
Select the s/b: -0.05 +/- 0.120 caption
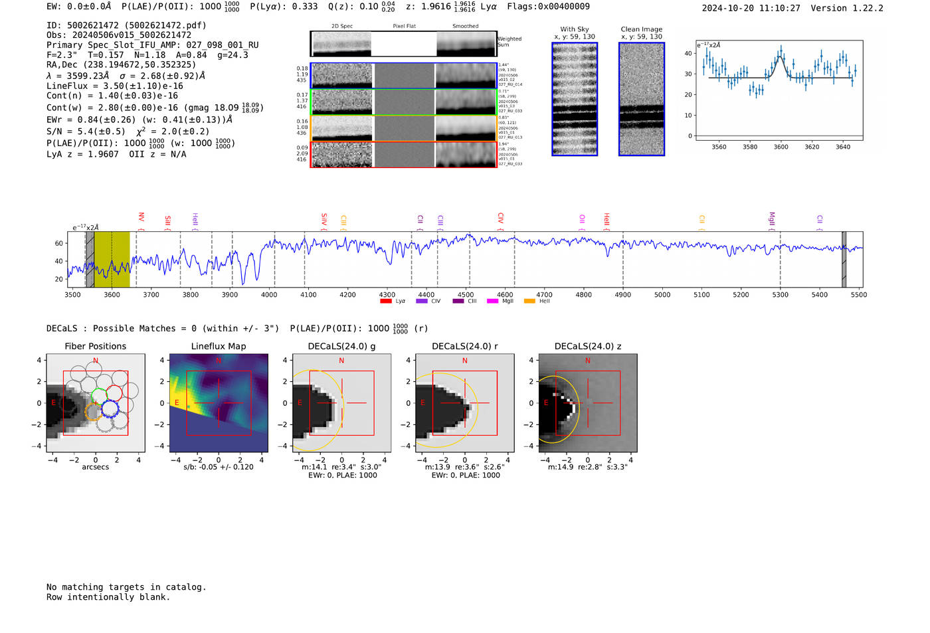tap(219, 467)
